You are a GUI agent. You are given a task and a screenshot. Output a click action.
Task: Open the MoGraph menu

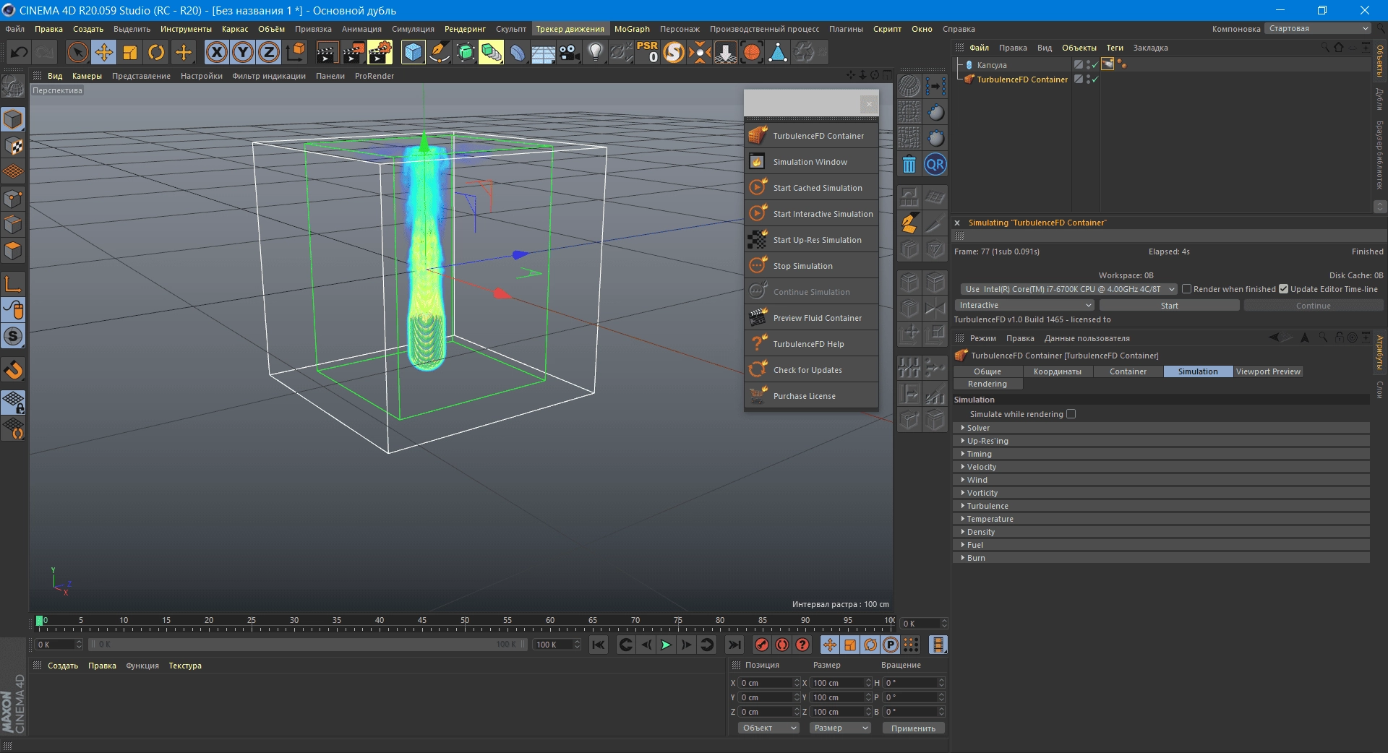(632, 29)
